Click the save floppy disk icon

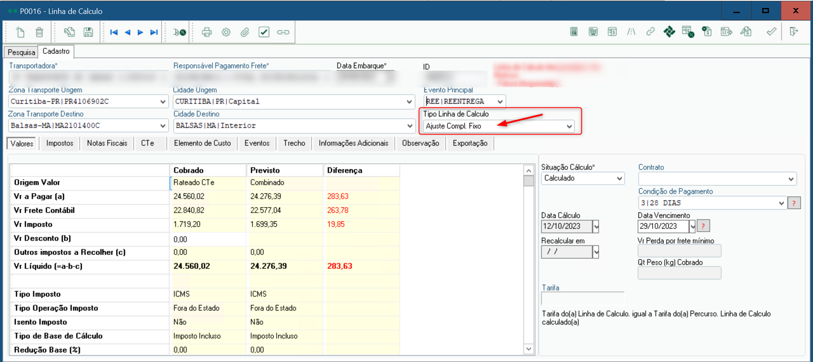click(88, 32)
